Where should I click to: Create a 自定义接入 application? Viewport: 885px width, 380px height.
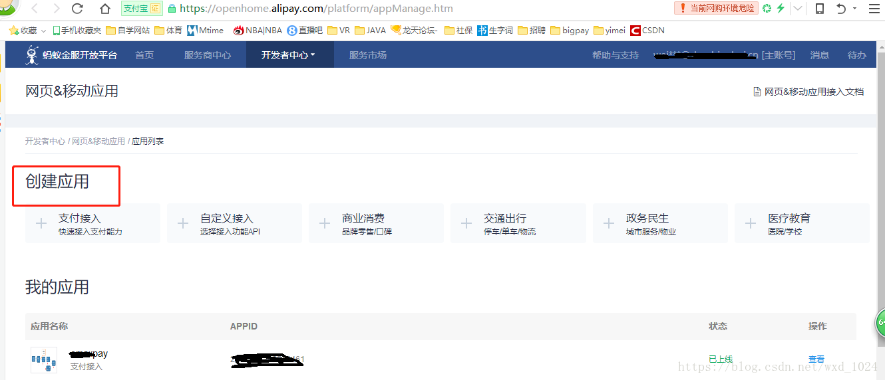click(235, 224)
